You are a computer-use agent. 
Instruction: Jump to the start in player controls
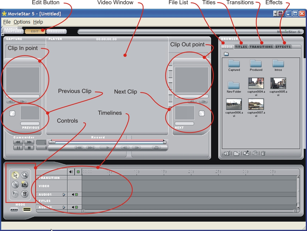(79, 148)
